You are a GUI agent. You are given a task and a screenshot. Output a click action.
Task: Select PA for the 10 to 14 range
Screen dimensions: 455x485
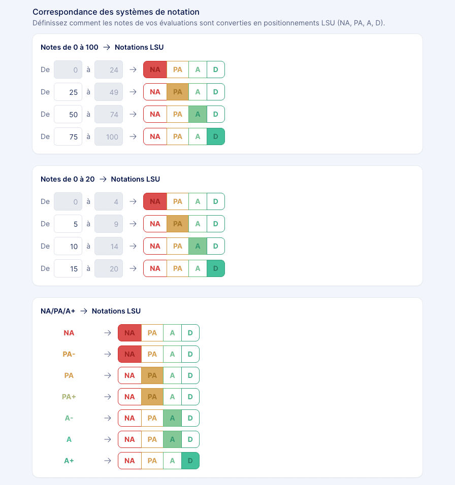click(178, 246)
